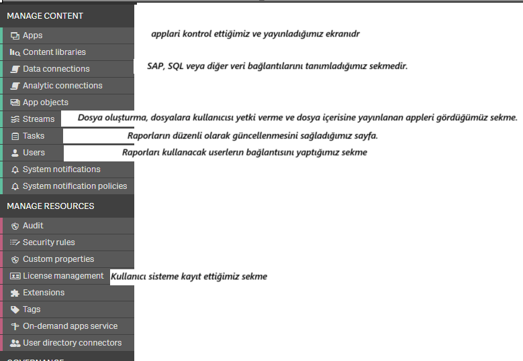Click the Extensions puzzle piece icon
This screenshot has width=523, height=361.
coord(15,293)
